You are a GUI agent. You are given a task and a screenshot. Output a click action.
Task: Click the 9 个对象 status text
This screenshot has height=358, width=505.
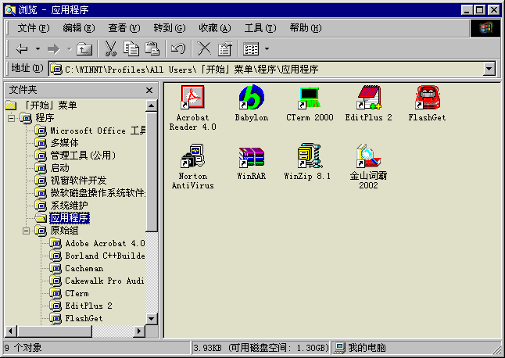tap(23, 348)
